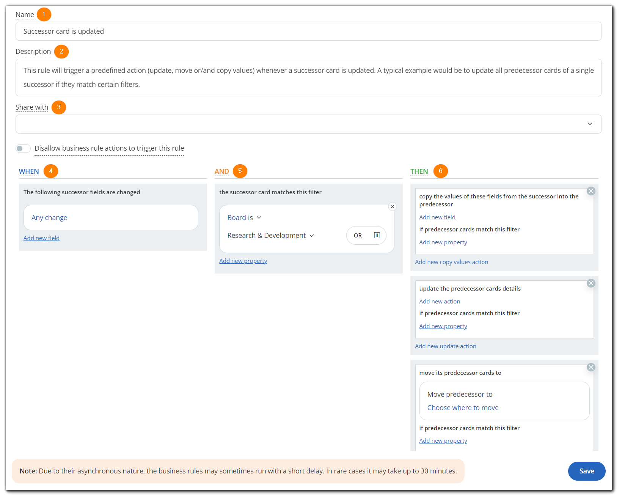Toggle Disallow business rule actions switch
Screen dimensions: 622x500
tap(23, 148)
